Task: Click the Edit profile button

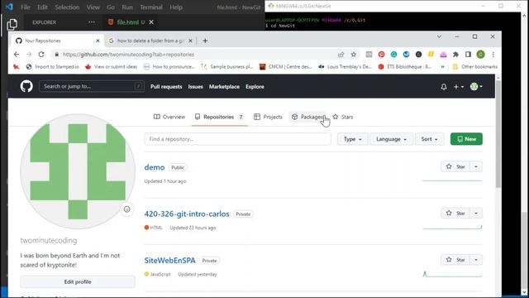Action: point(78,281)
